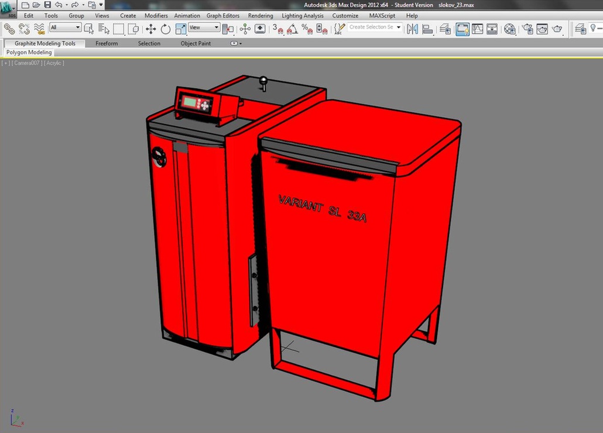This screenshot has width=603, height=433.
Task: Open the Rendered Frame Window icon
Action: (542, 29)
